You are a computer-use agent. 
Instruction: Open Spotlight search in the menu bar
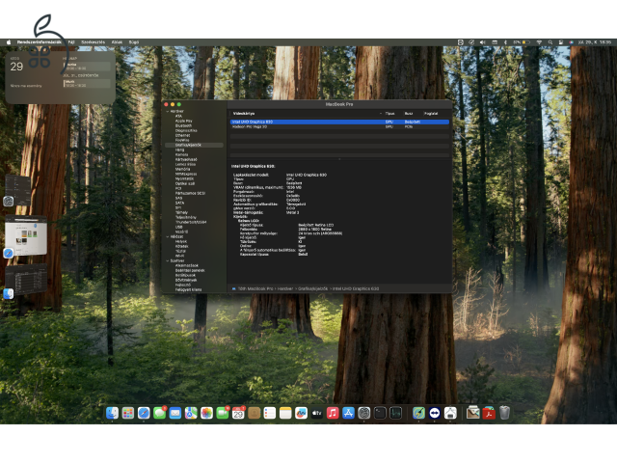click(550, 42)
